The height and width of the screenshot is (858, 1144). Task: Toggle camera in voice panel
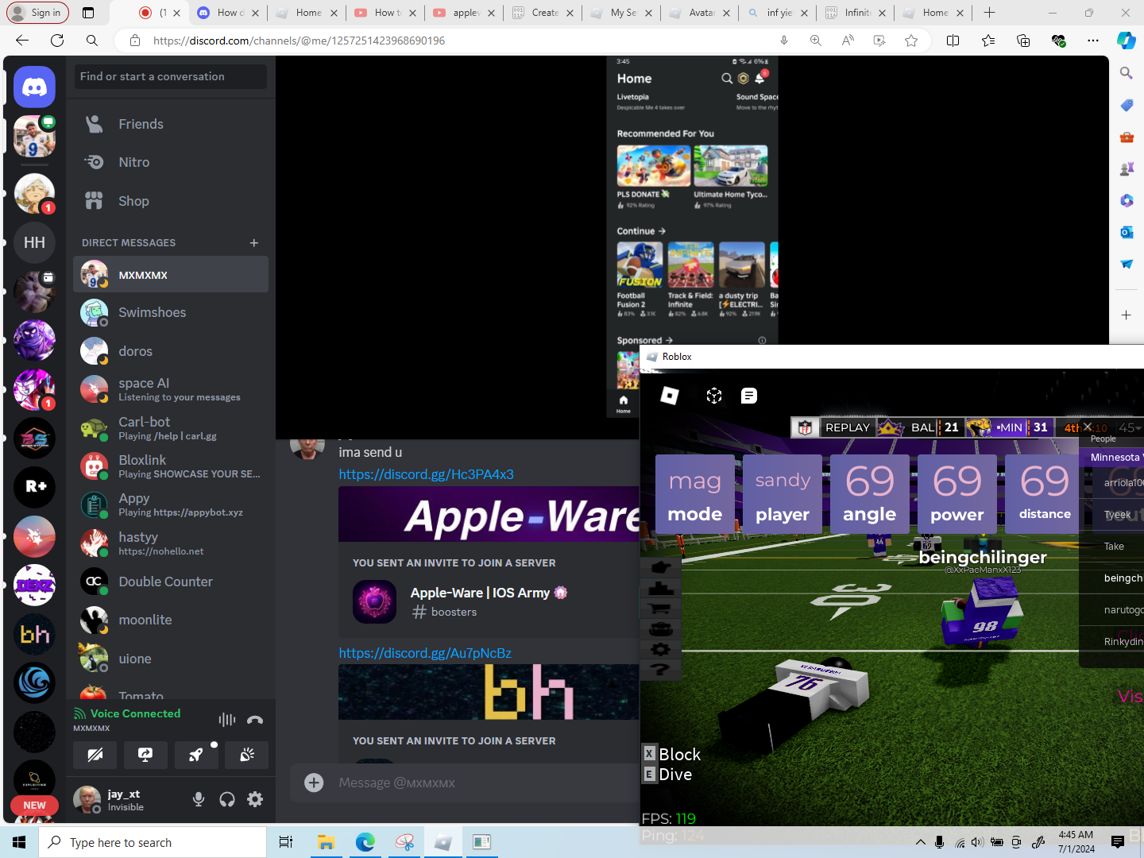(x=95, y=755)
